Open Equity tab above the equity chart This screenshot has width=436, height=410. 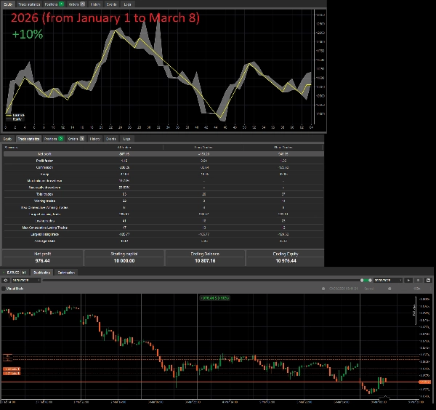click(8, 4)
